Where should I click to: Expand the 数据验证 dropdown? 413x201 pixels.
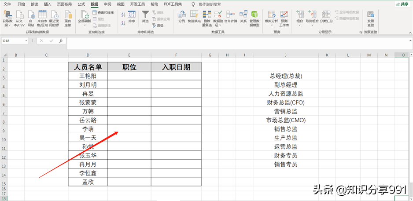pos(218,26)
